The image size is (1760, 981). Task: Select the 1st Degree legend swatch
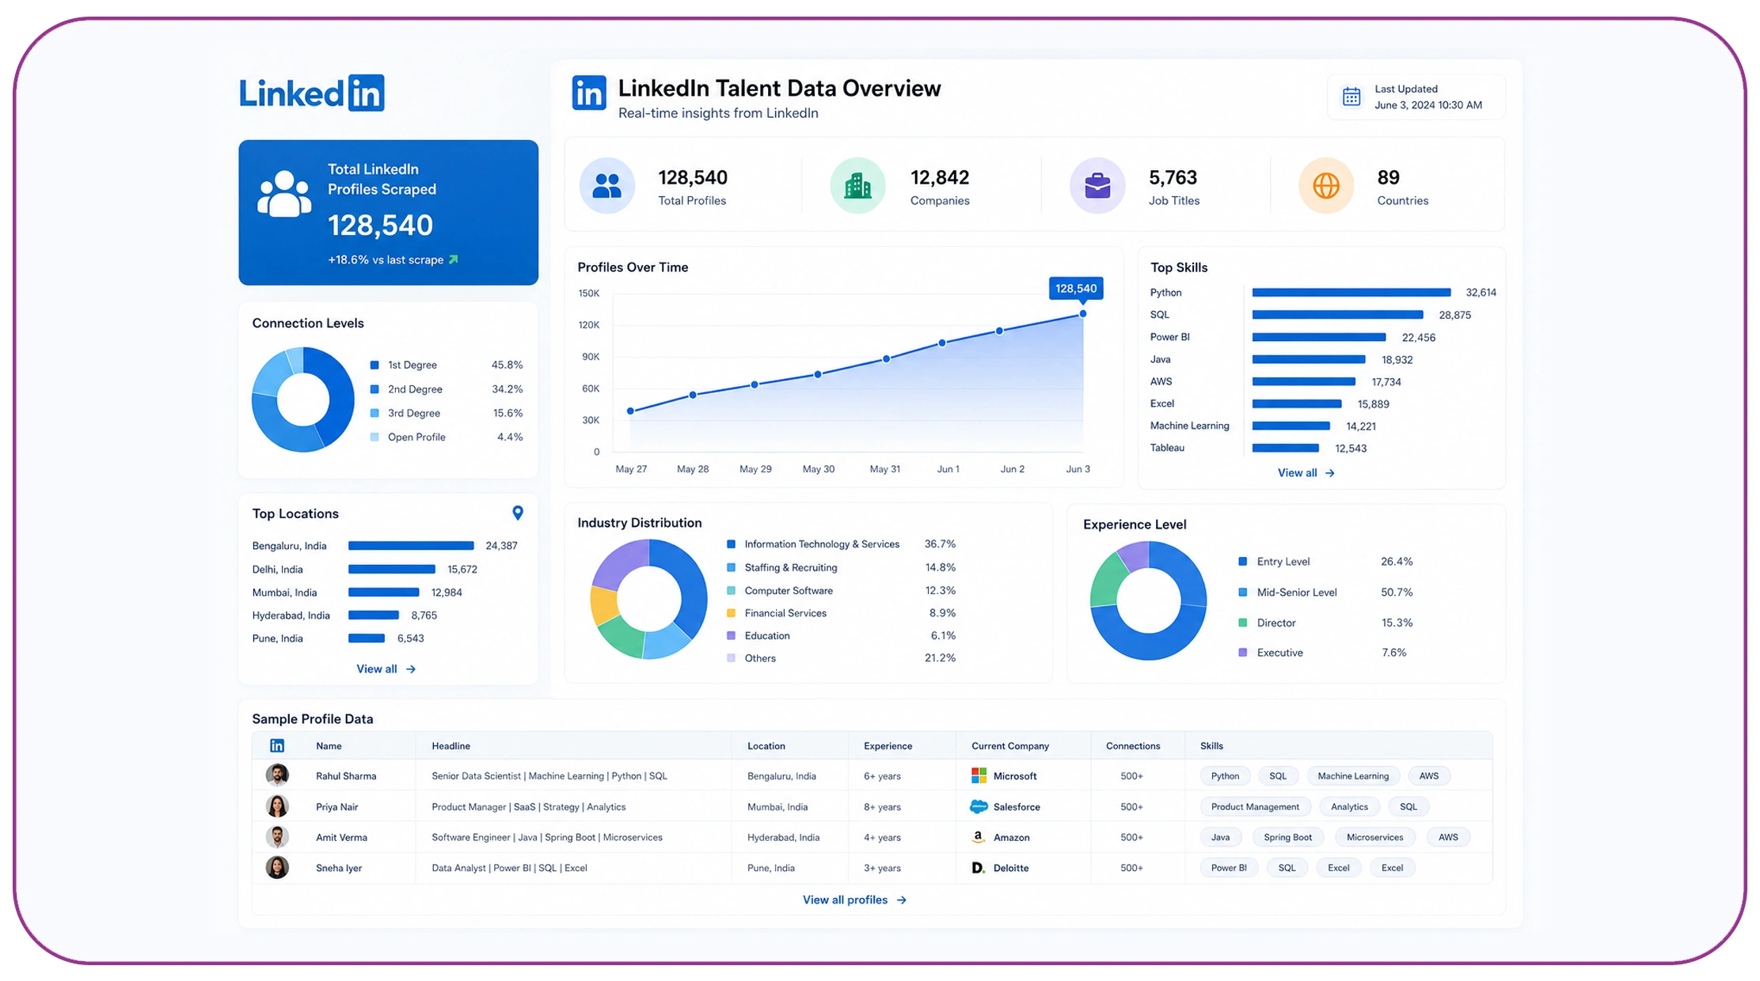pyautogui.click(x=374, y=366)
